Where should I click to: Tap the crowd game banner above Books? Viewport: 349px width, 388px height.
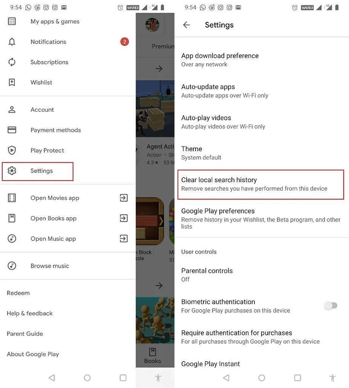tap(155, 320)
